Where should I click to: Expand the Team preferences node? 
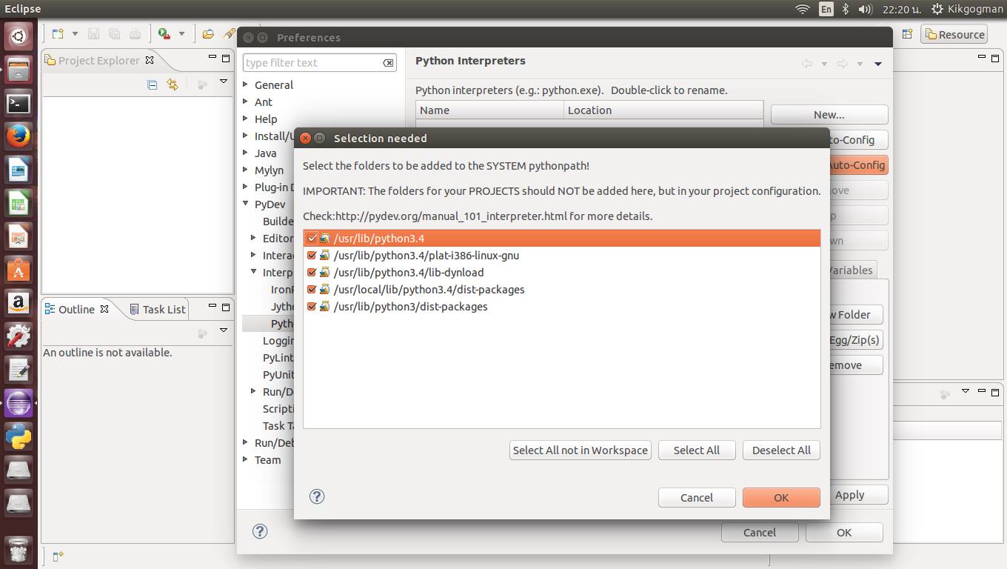pos(246,459)
